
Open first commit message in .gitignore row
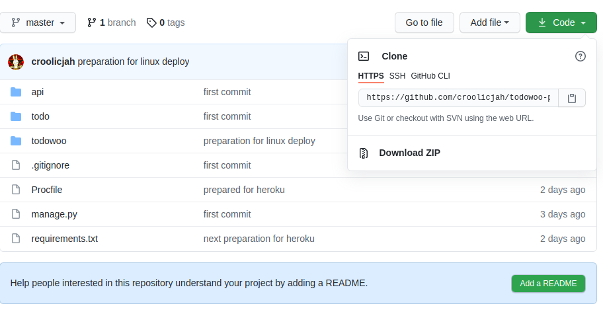tap(227, 165)
